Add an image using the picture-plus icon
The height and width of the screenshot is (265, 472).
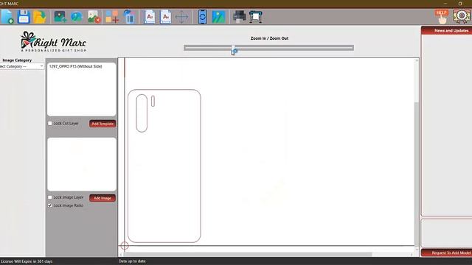click(60, 16)
